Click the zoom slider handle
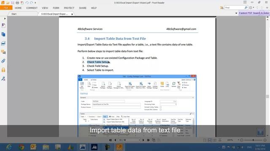This screenshot has height=151, width=270. pyautogui.click(x=253, y=140)
